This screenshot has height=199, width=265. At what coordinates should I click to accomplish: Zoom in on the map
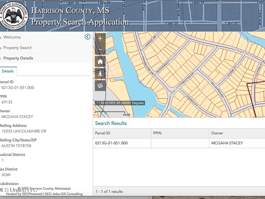click(x=100, y=38)
